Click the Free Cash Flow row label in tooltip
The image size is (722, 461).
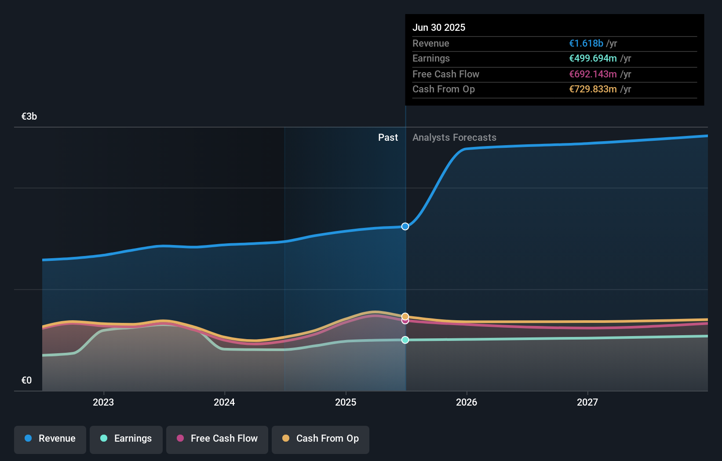point(446,74)
